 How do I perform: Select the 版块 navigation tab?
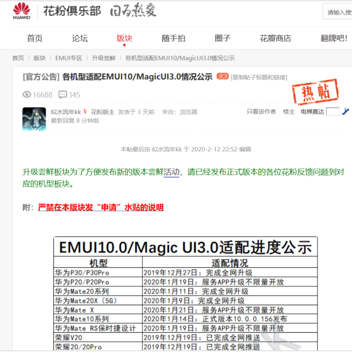point(124,38)
